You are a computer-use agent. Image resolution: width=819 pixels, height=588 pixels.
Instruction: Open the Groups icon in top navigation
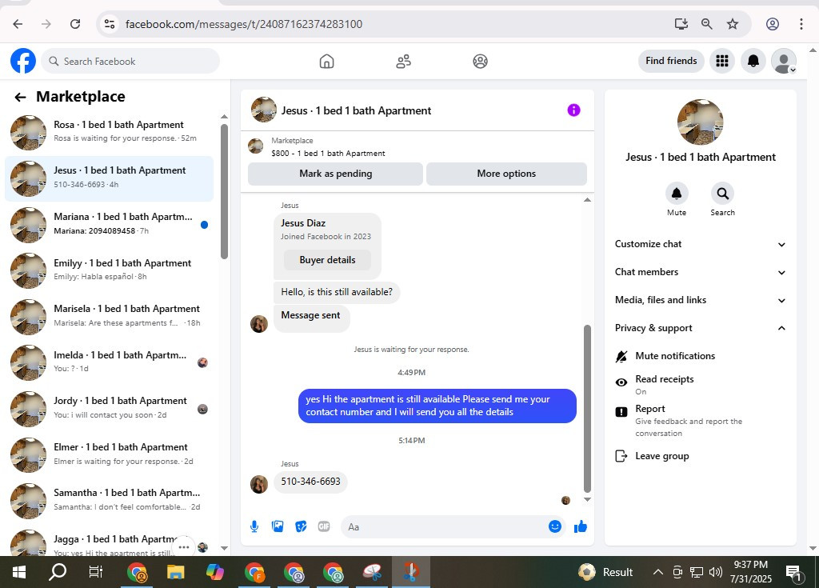click(480, 61)
